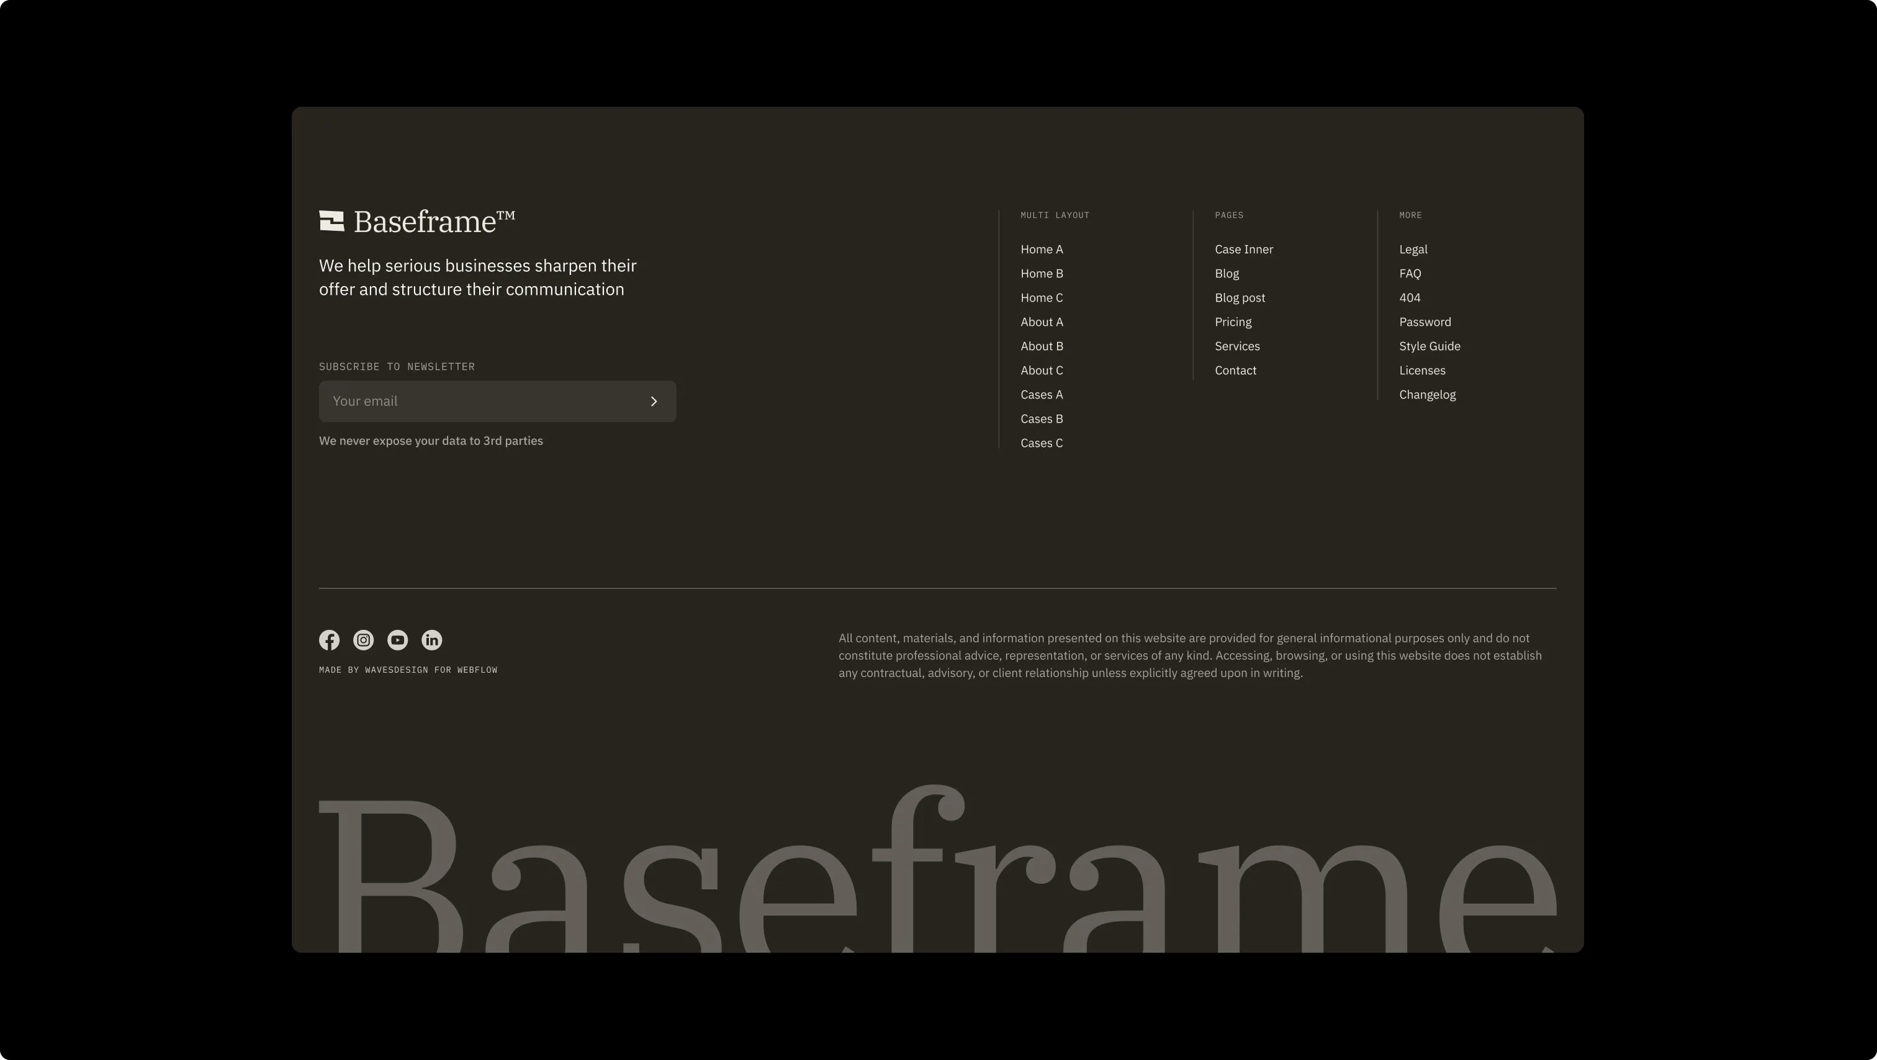Open About A link
The width and height of the screenshot is (1877, 1060).
1042,322
